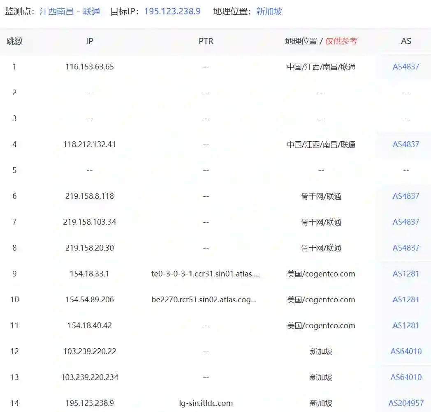Click the target IP 195.123.238.9 link

tap(171, 12)
